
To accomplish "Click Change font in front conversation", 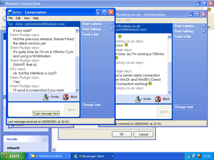I will tap(91, 105).
